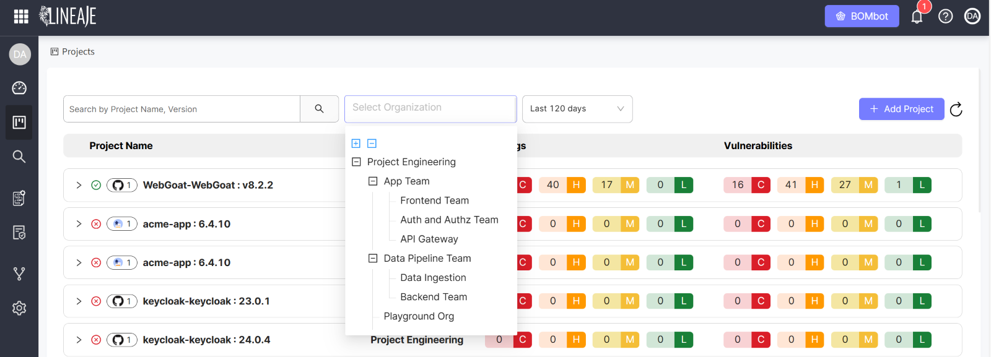Click the red status icon of keycloak-keycloak : 24.0.4

click(x=96, y=340)
